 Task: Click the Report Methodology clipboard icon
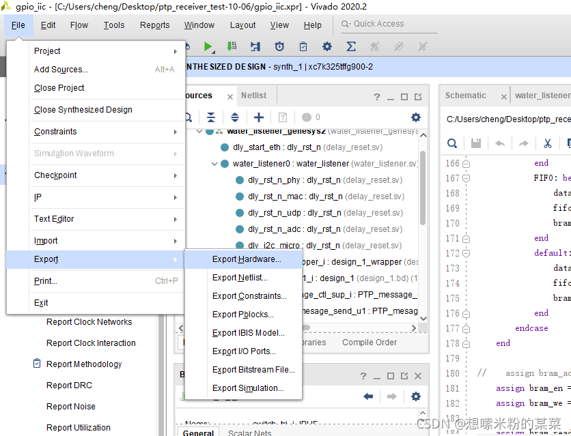pyautogui.click(x=37, y=363)
